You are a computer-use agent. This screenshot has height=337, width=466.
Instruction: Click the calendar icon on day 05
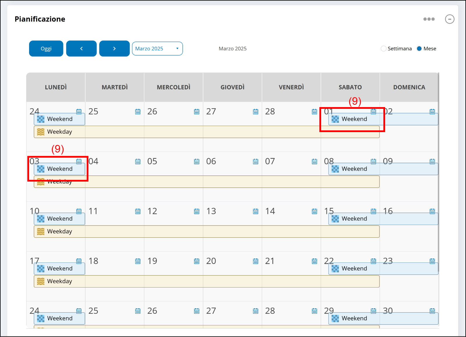[x=197, y=162]
